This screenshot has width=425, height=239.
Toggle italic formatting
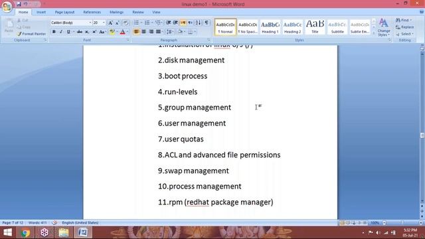[x=61, y=32]
